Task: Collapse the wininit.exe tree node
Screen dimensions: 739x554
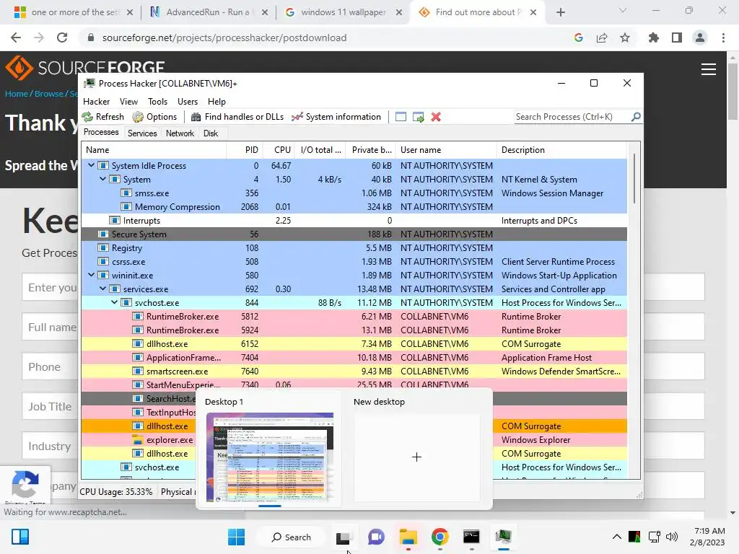Action: (91, 275)
